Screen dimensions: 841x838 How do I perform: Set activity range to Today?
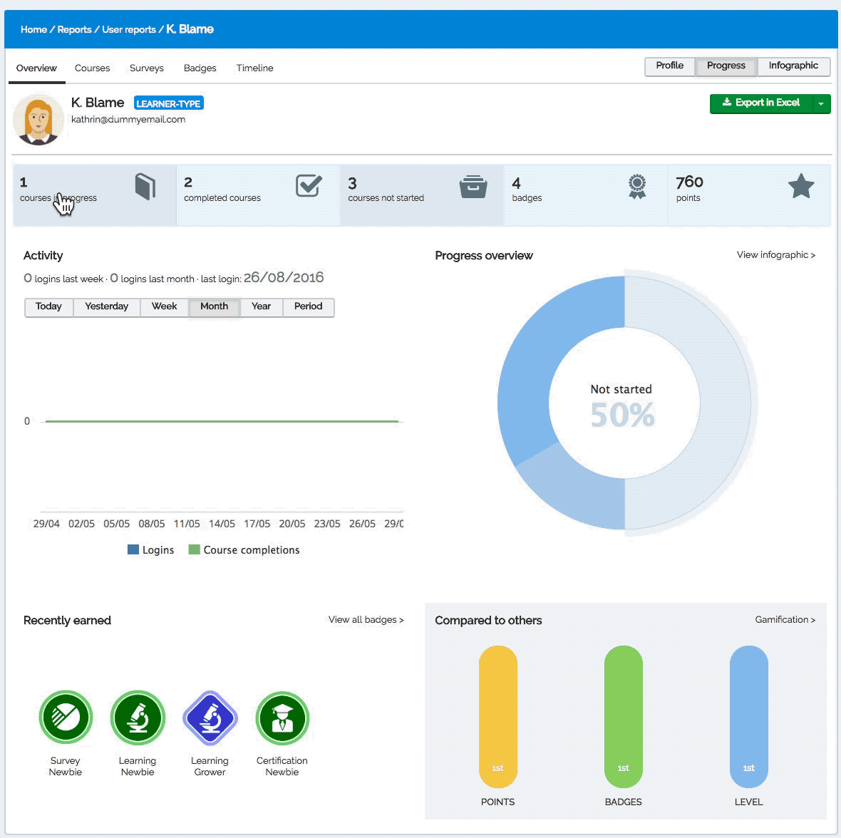(x=48, y=307)
